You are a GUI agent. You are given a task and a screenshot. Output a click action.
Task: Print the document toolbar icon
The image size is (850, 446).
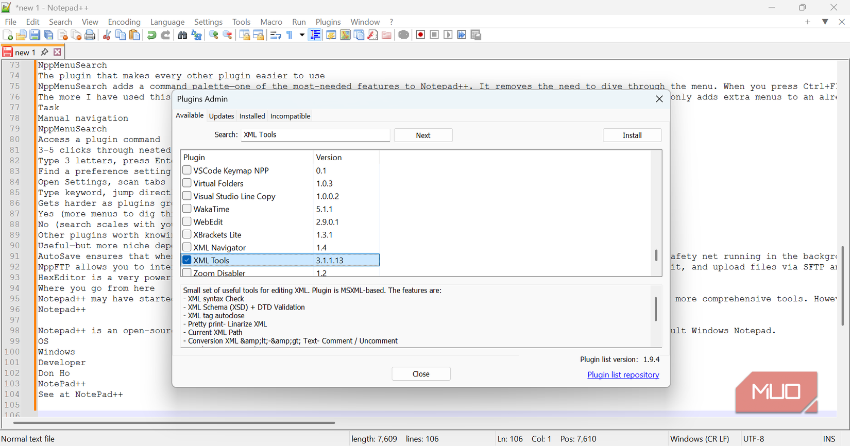tap(90, 35)
